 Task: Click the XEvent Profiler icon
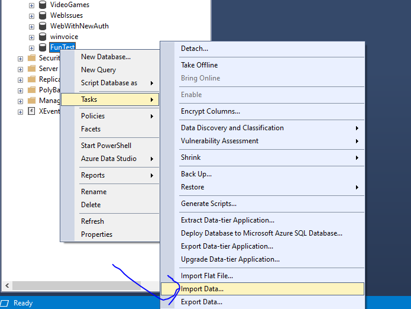tap(31, 111)
